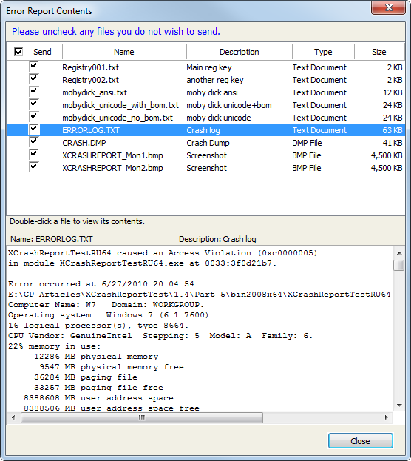The height and width of the screenshot is (461, 411).
Task: Click the left arrow of the horizontal scrollbar
Action: 13,417
